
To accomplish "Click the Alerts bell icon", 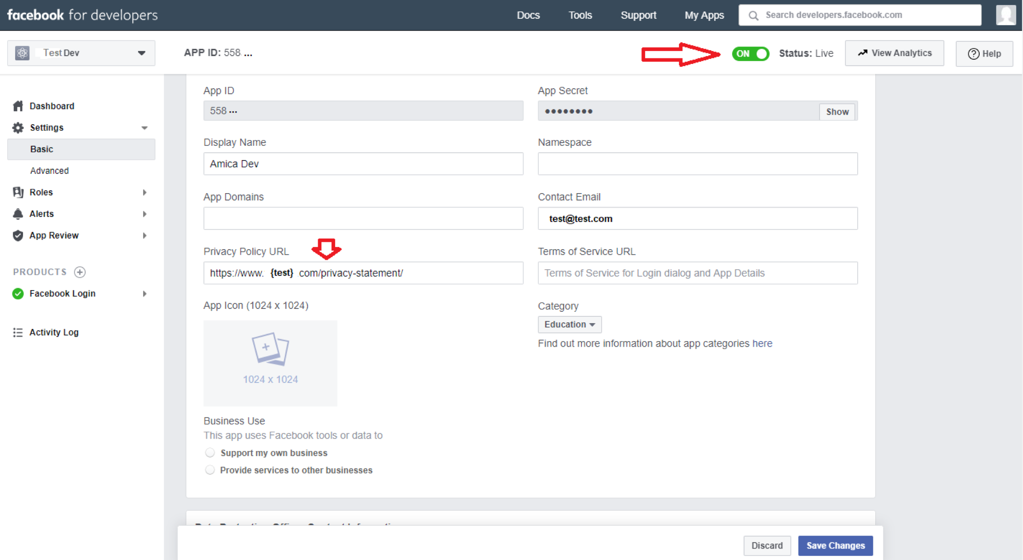I will click(x=18, y=214).
